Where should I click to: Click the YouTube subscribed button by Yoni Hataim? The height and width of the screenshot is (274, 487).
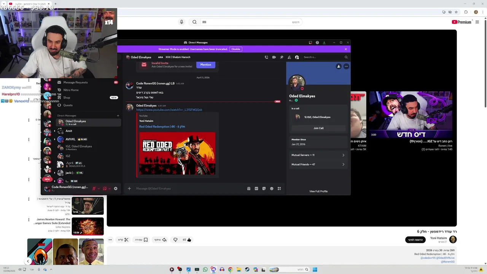pos(415,240)
